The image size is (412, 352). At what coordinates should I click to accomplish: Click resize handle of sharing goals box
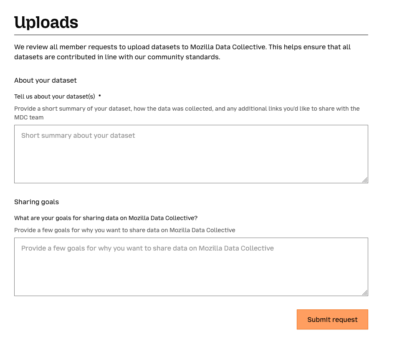[x=365, y=293]
